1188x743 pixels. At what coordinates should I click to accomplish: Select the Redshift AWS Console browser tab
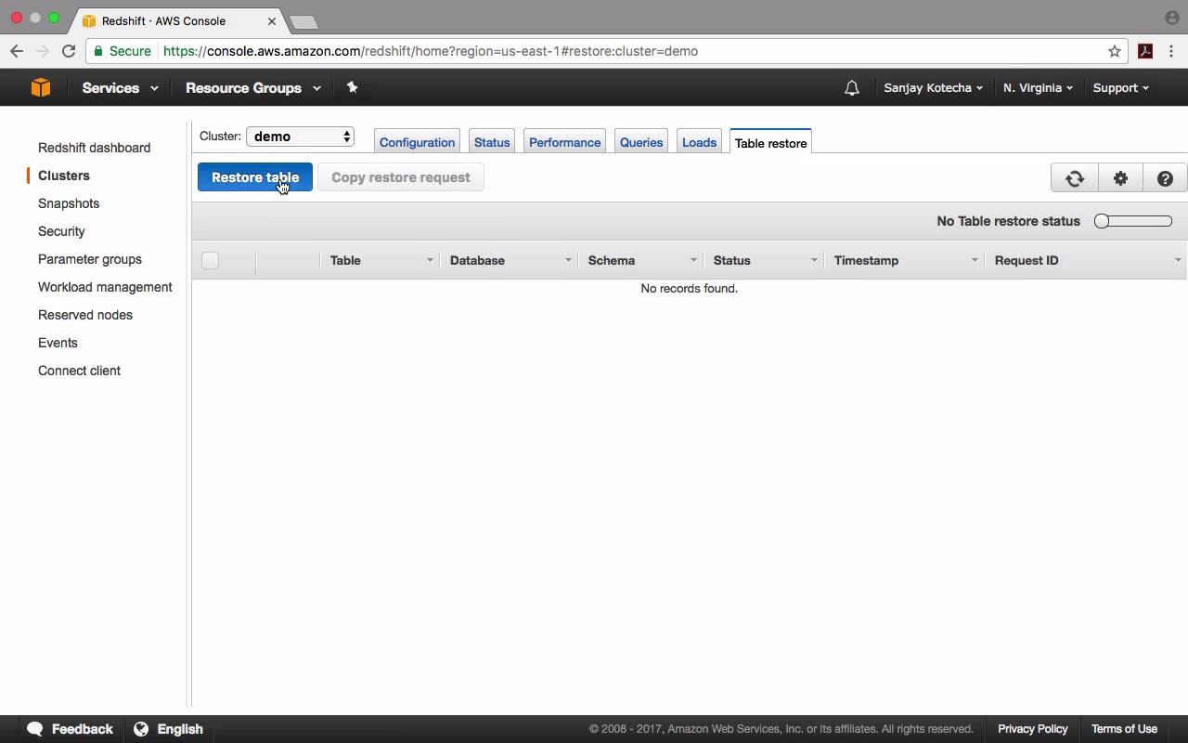(x=176, y=20)
